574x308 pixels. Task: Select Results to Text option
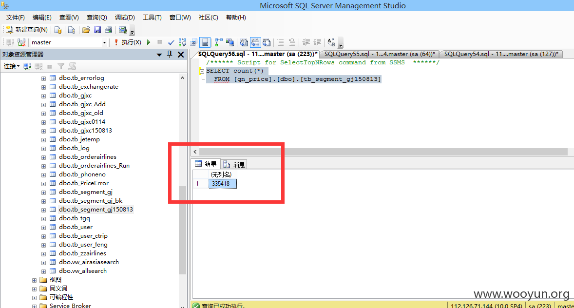click(x=244, y=42)
